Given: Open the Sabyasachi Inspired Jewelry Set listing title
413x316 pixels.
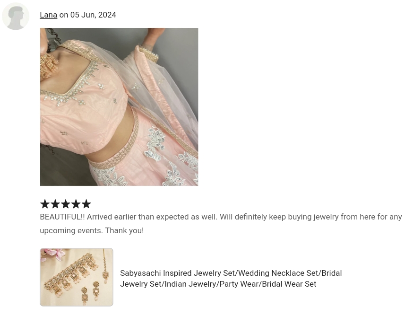Looking at the screenshot, I should (231, 279).
